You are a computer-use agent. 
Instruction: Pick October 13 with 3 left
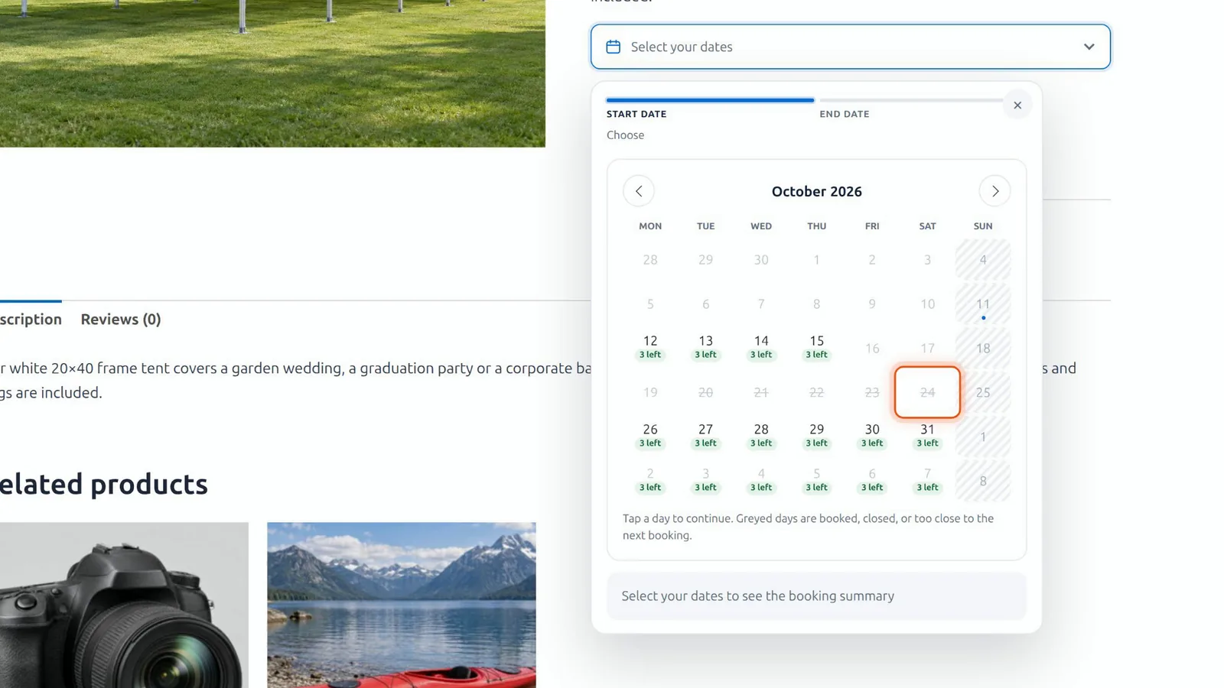[x=705, y=347]
